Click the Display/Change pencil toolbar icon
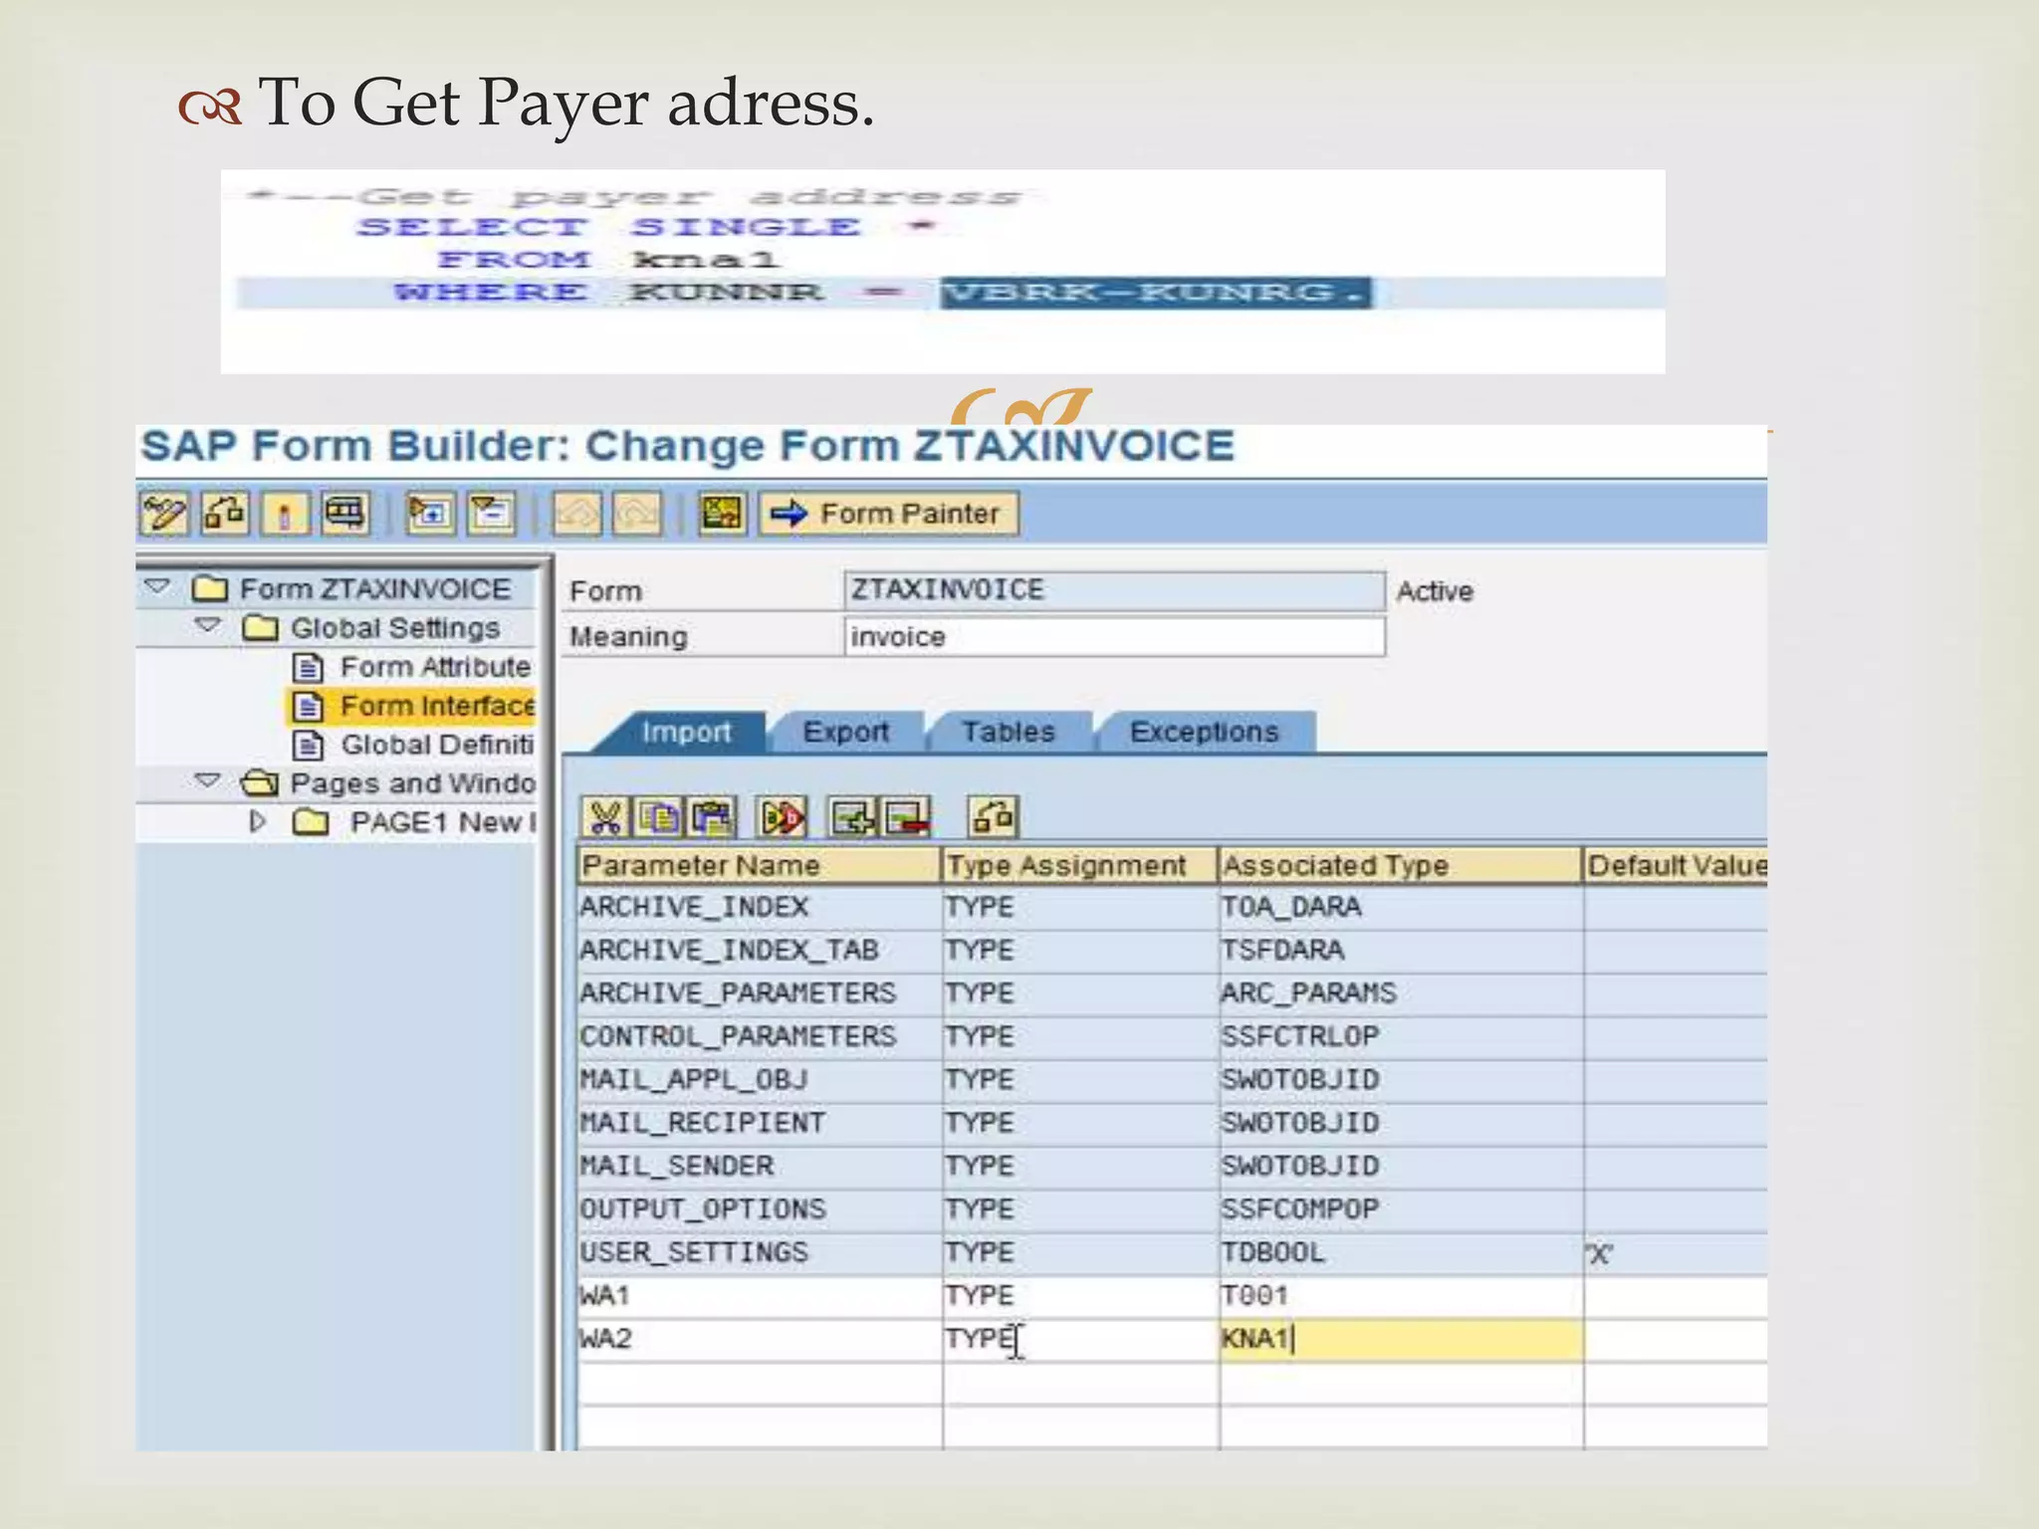2039x1529 pixels. 164,515
